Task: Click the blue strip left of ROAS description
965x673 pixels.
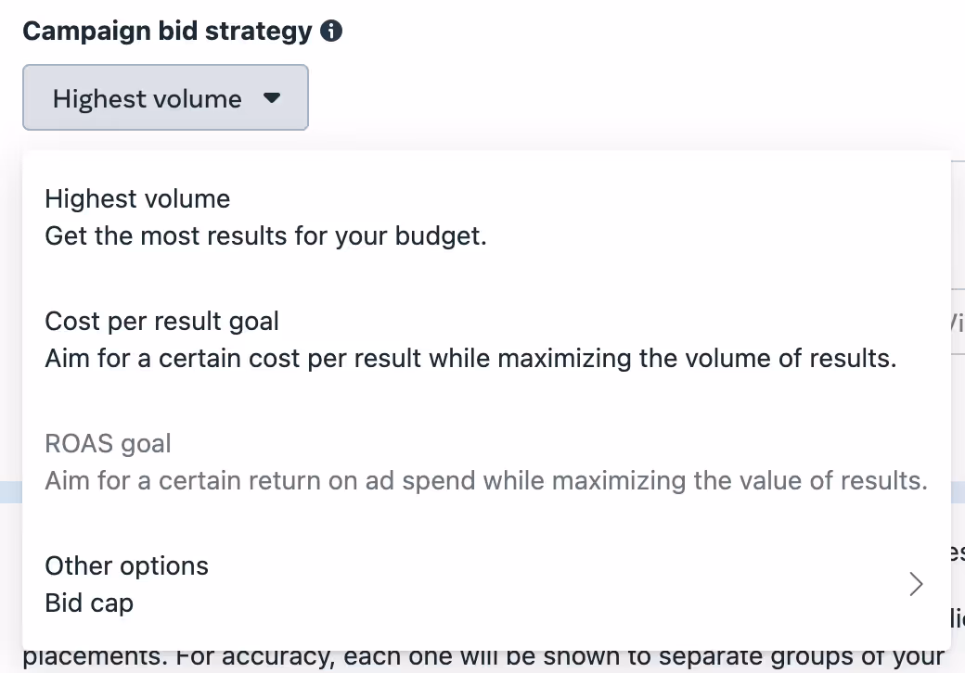Action: [11, 492]
